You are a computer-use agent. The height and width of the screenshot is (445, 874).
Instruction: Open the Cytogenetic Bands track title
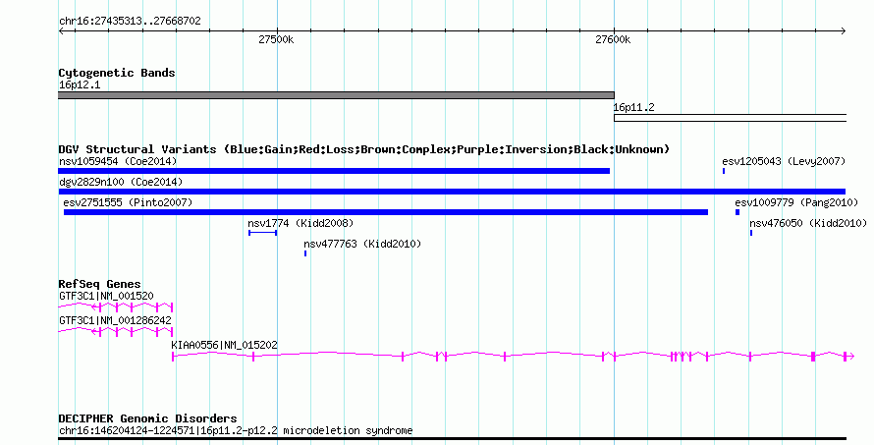coord(117,73)
